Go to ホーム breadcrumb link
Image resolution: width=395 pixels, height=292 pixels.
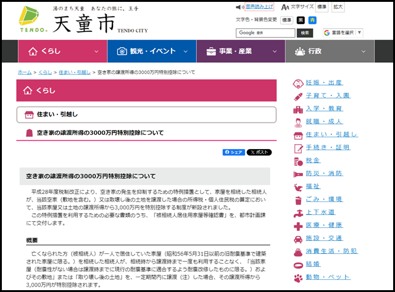pyautogui.click(x=25, y=73)
